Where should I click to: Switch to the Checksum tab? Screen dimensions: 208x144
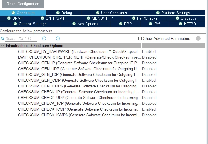click(x=23, y=13)
